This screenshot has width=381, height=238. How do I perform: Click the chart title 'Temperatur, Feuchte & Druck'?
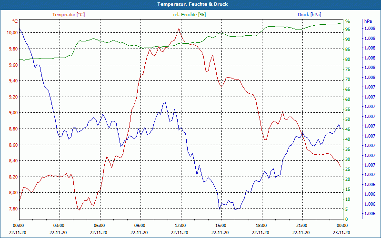192,4
